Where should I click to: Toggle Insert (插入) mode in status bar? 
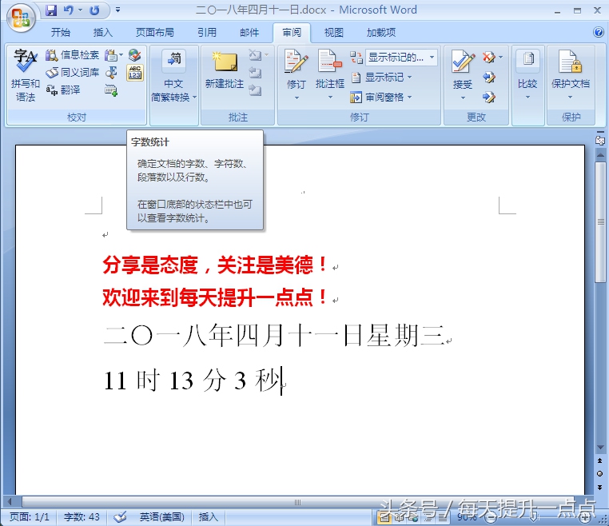click(x=208, y=517)
